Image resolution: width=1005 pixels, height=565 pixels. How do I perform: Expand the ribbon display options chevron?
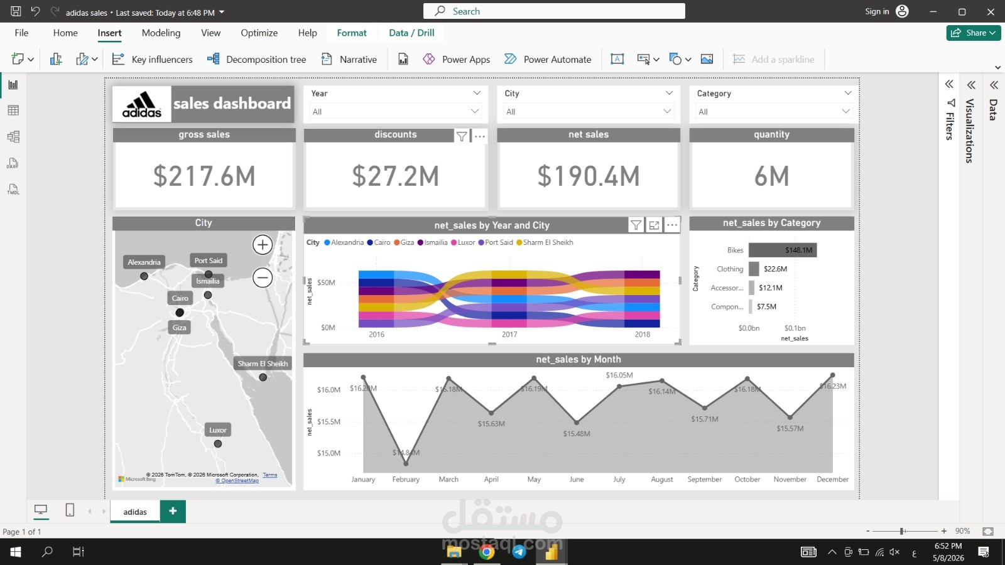coord(997,68)
